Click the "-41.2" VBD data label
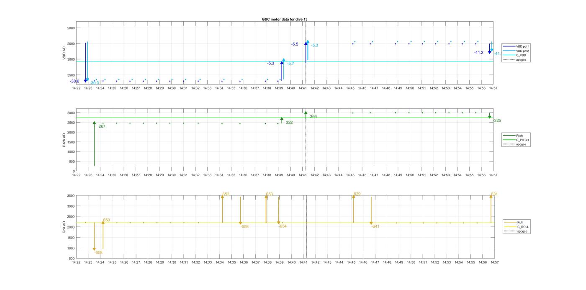Screen dimensions: 586x290 tap(479, 53)
